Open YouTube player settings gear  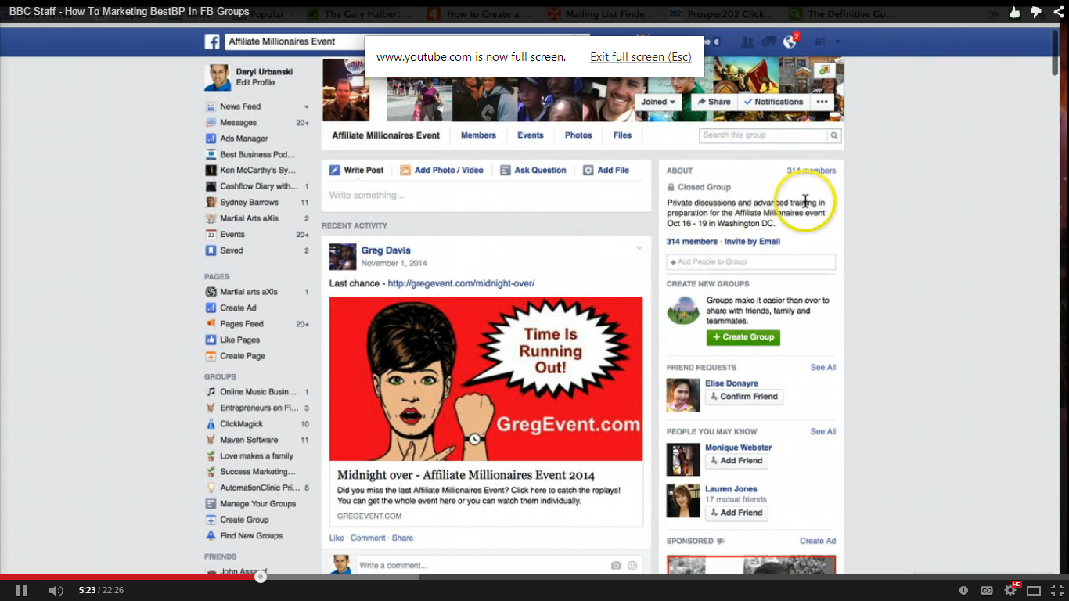click(x=1010, y=590)
